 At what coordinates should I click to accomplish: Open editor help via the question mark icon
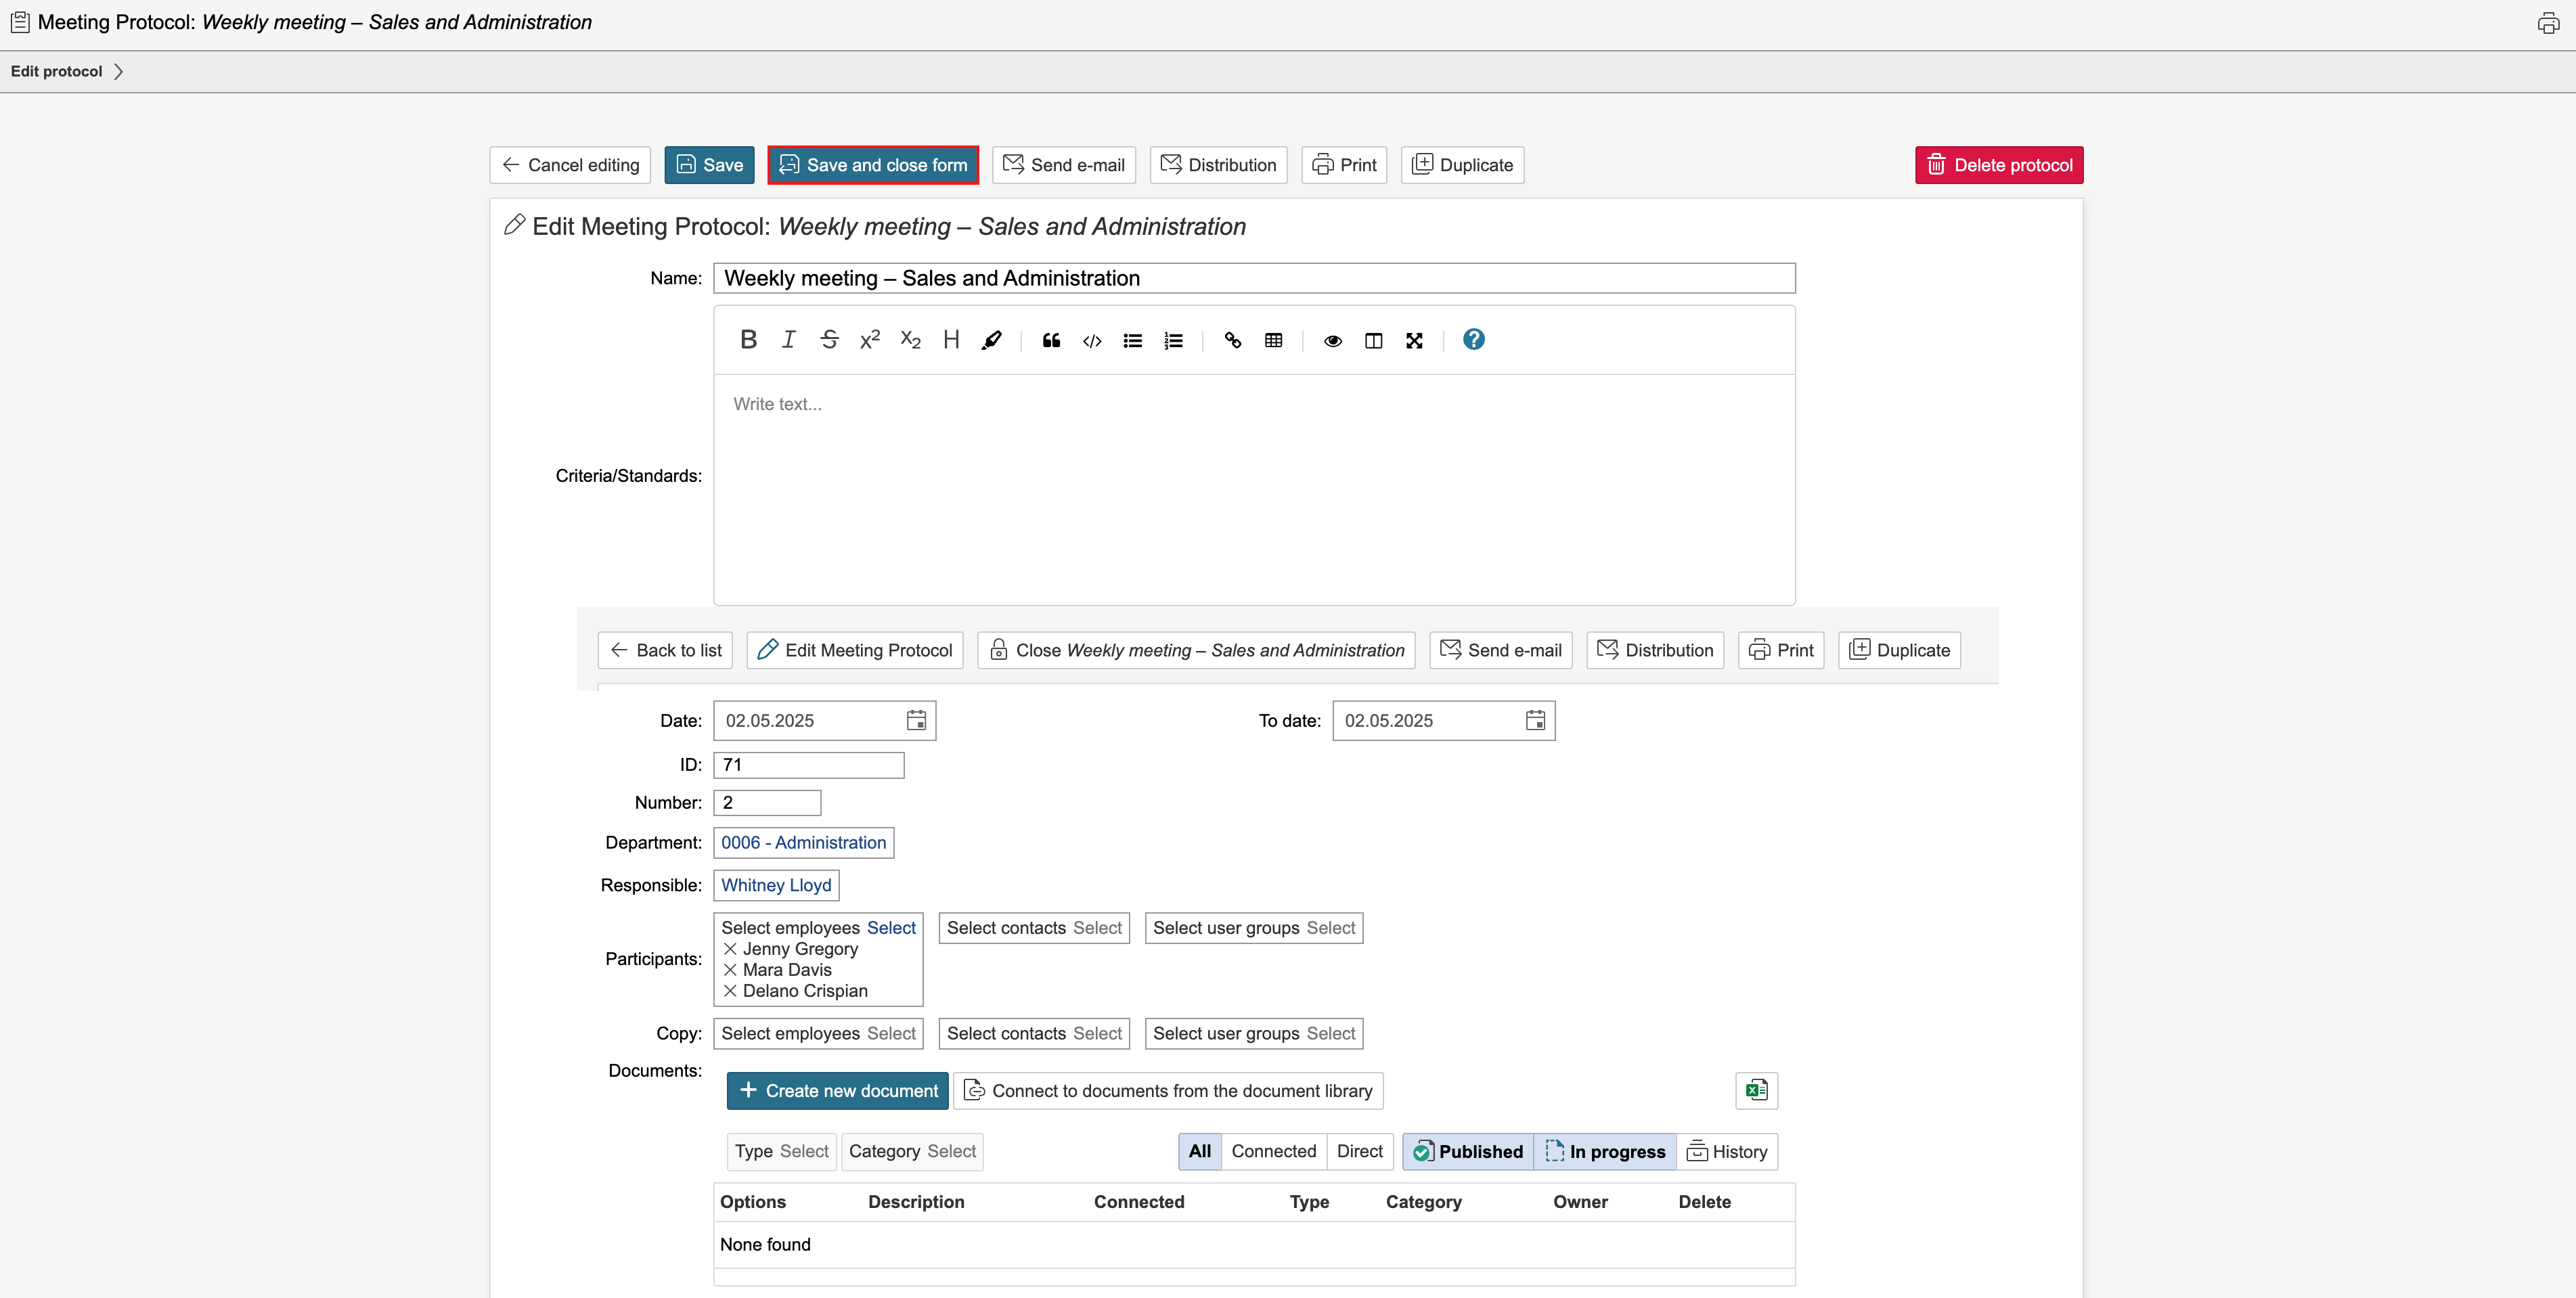[1473, 340]
